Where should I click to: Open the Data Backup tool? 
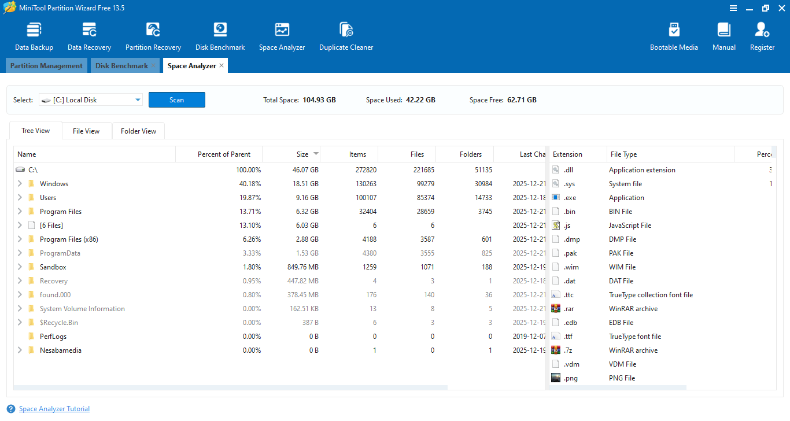(x=34, y=36)
